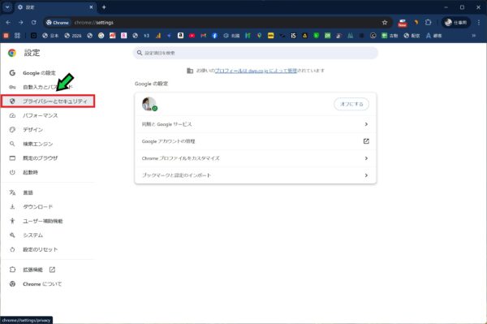The height and width of the screenshot is (324, 487).
Task: Open the Google Maps pin bookmark
Action: pos(260,36)
